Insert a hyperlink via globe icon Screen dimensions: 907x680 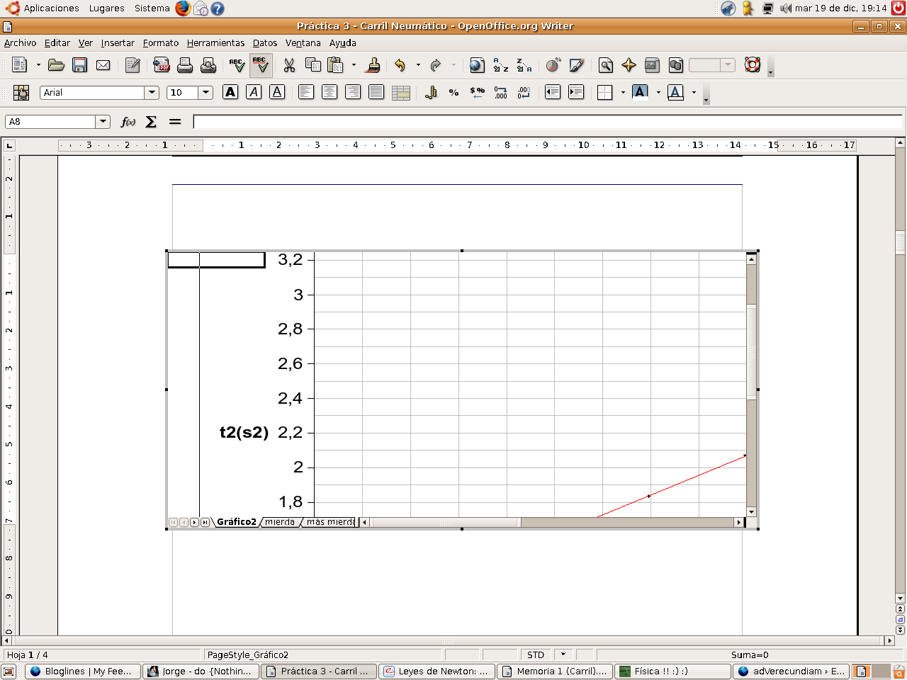point(477,65)
